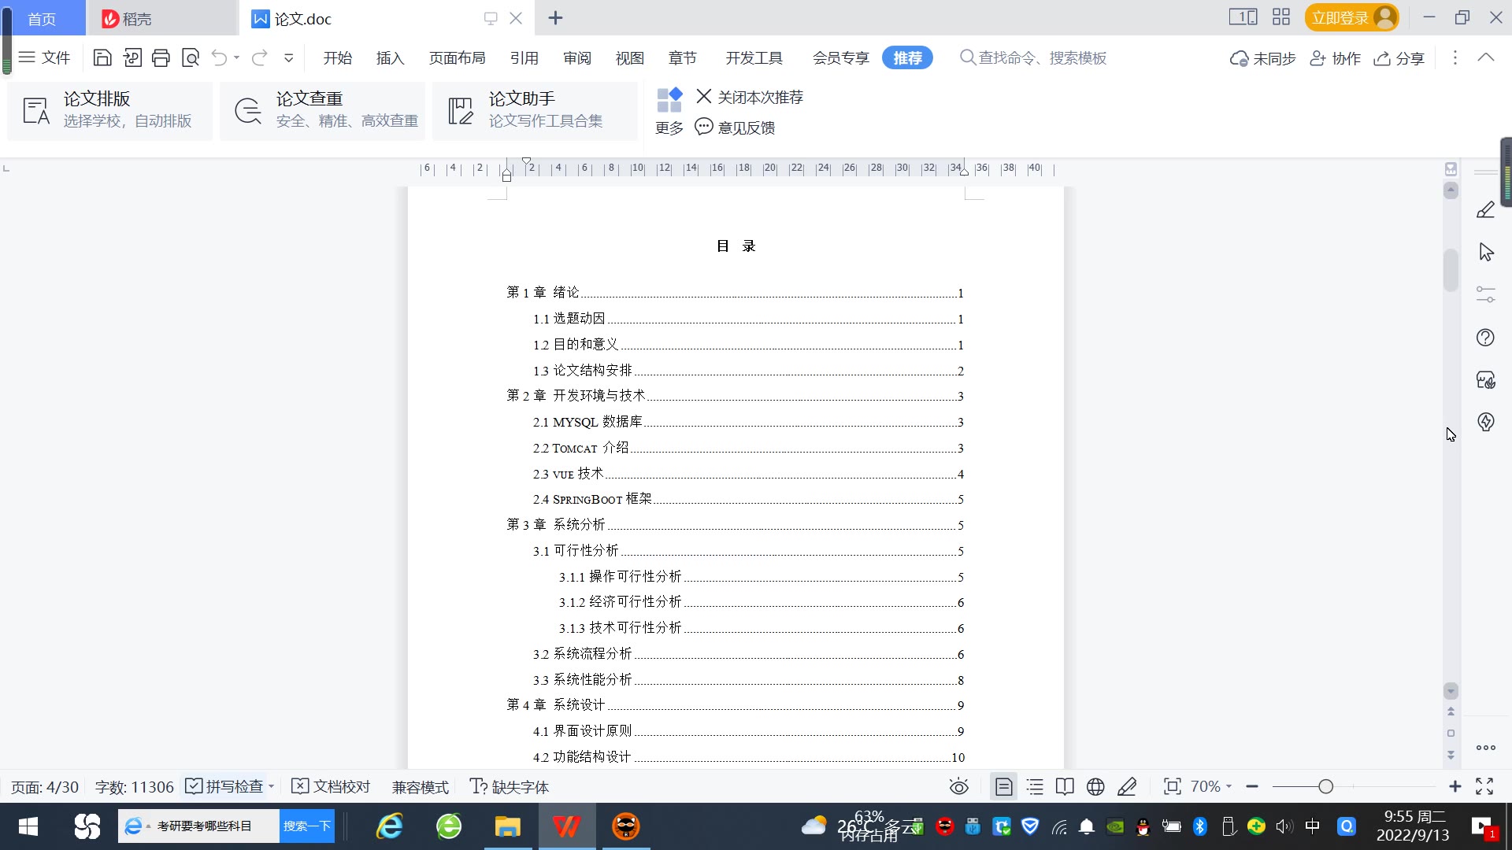Click the writing mode pen icon in status bar
The image size is (1512, 850).
pyautogui.click(x=1127, y=786)
